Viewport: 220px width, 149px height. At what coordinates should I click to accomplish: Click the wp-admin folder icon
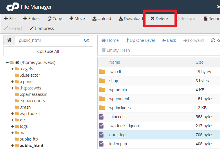pyautogui.click(x=102, y=90)
